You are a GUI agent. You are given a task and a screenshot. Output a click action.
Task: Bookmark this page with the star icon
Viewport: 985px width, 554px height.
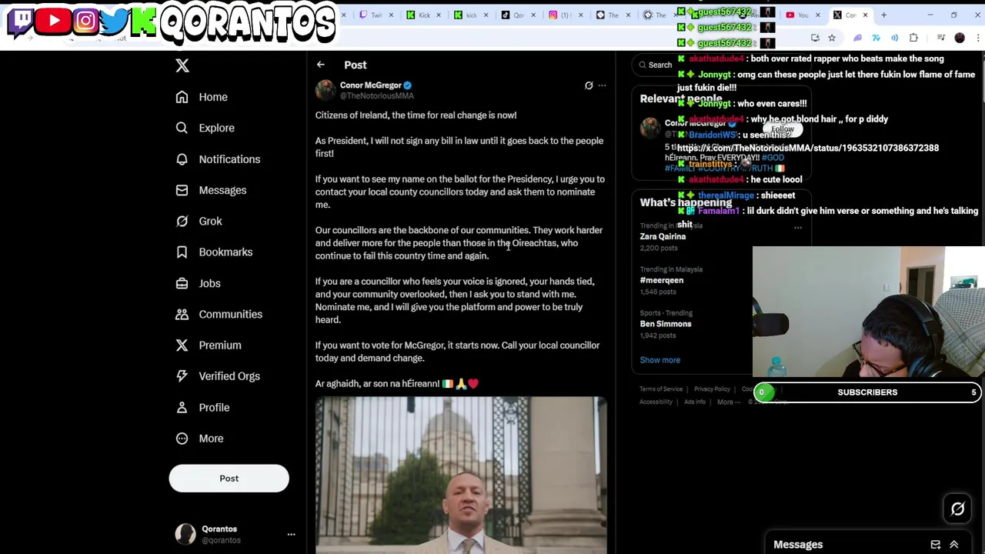832,38
